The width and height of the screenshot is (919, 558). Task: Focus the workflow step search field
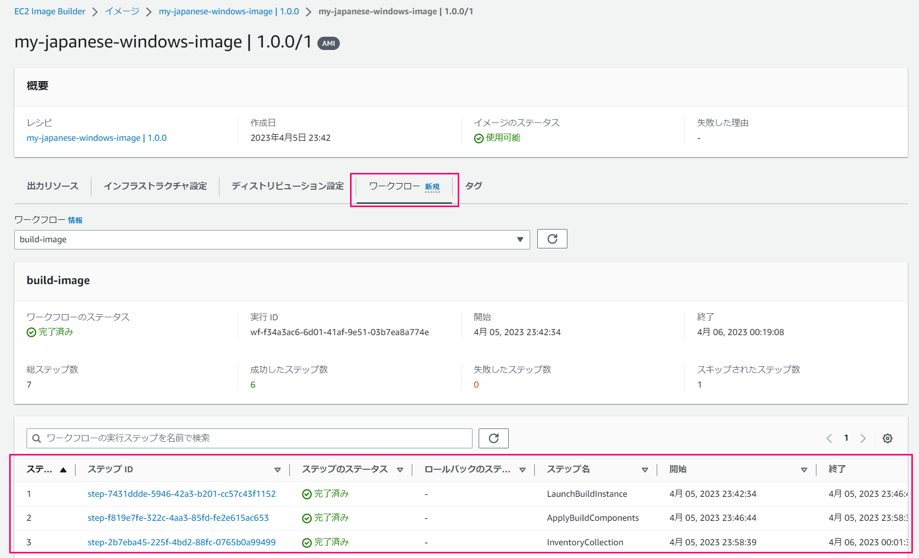click(250, 438)
